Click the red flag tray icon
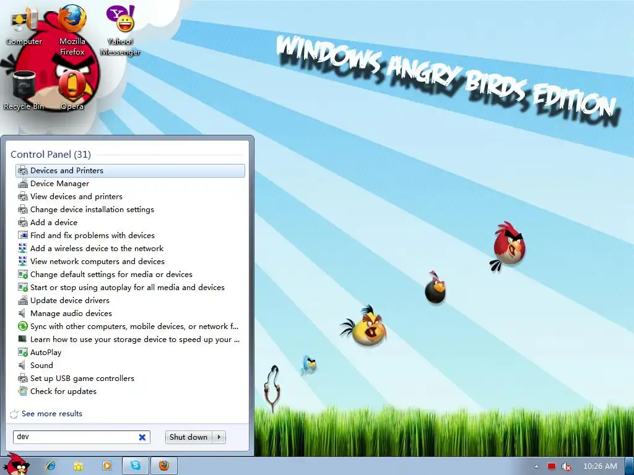This screenshot has width=634, height=475. 552,466
